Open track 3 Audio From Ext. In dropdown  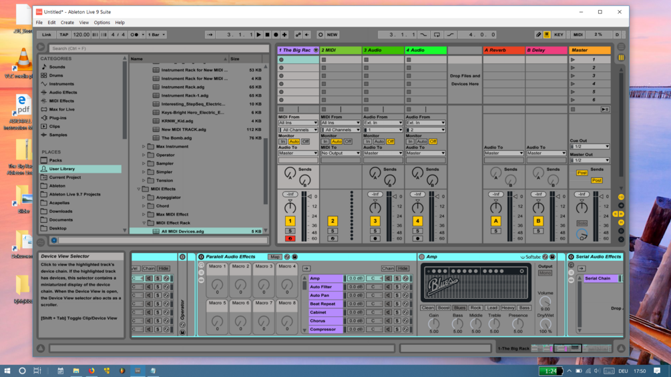383,123
